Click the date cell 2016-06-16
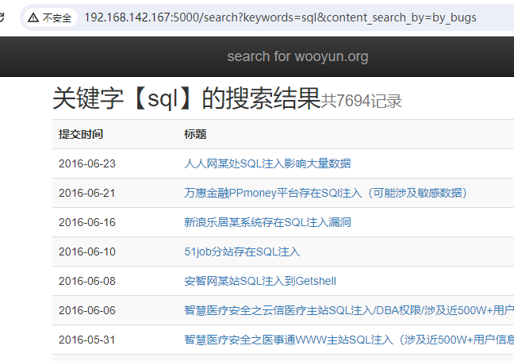Image resolution: width=514 pixels, height=361 pixels. [x=87, y=222]
